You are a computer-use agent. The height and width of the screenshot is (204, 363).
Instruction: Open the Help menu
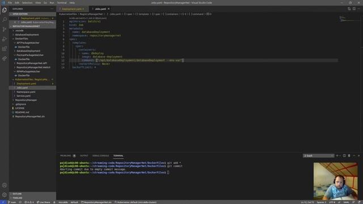click(x=72, y=3)
